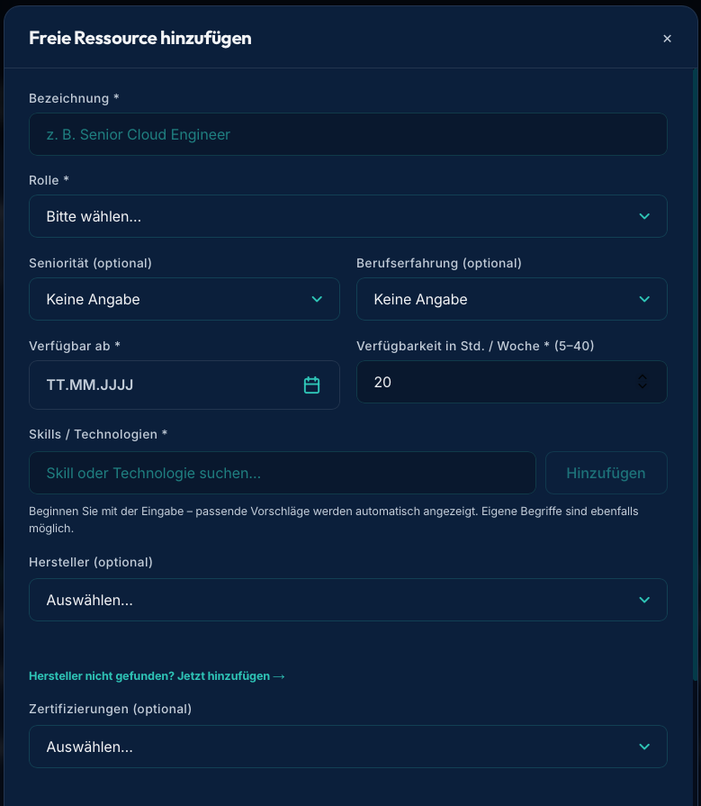Click the Skills / Technologien * label
Image resolution: width=701 pixels, height=806 pixels.
click(98, 434)
